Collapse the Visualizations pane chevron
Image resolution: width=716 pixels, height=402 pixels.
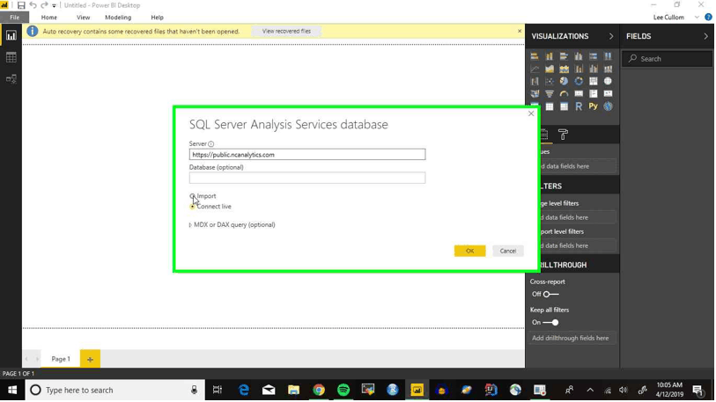(611, 36)
